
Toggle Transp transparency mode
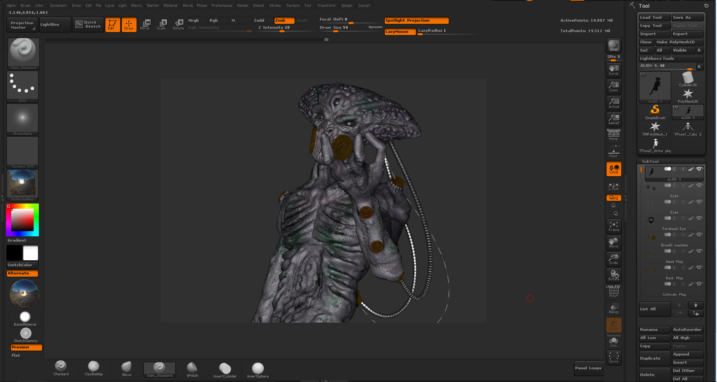point(614,308)
